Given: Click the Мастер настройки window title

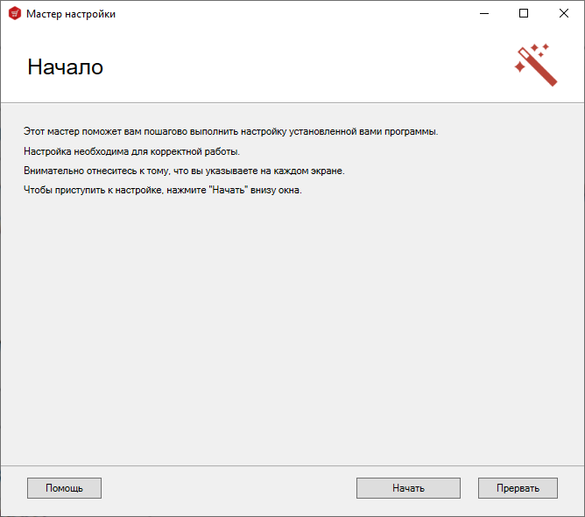Looking at the screenshot, I should [x=71, y=14].
